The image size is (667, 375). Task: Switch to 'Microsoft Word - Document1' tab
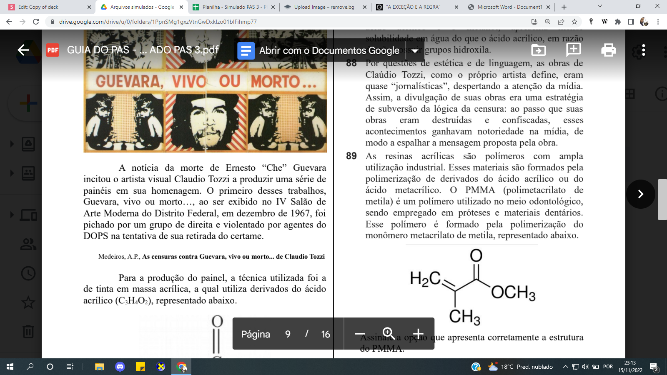(x=509, y=7)
